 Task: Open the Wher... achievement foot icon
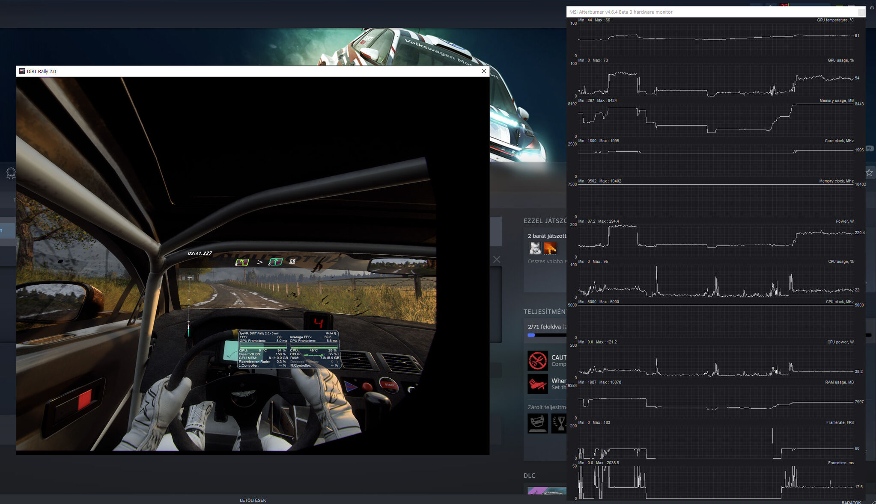[538, 384]
